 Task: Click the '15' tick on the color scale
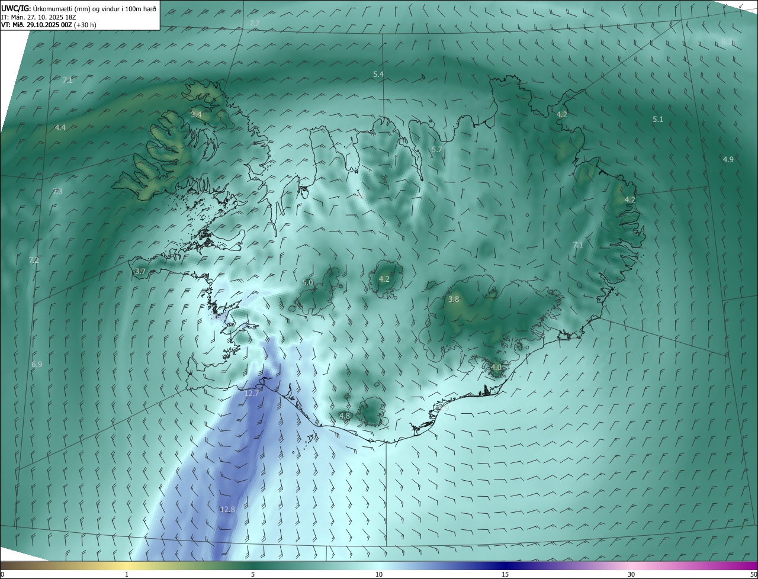pos(505,574)
